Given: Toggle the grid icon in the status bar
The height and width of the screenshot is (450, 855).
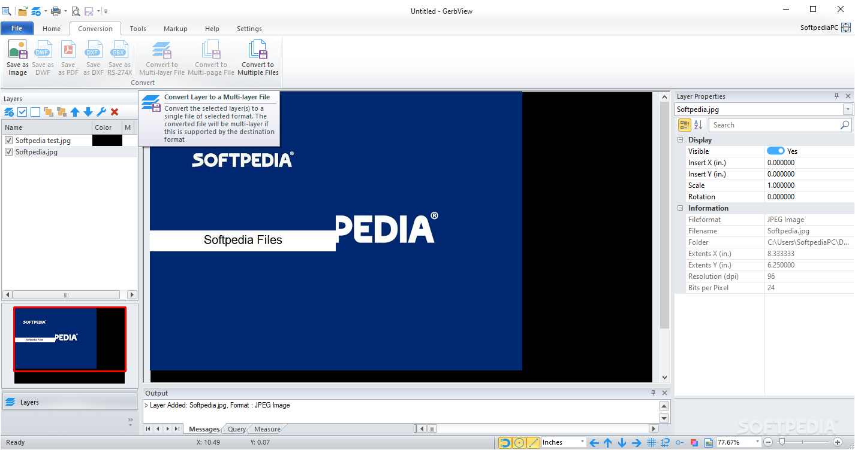Looking at the screenshot, I should pyautogui.click(x=652, y=443).
